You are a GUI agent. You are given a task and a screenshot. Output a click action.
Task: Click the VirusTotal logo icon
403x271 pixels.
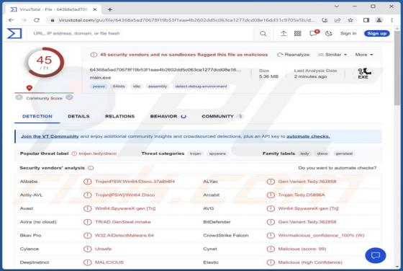[x=14, y=33]
